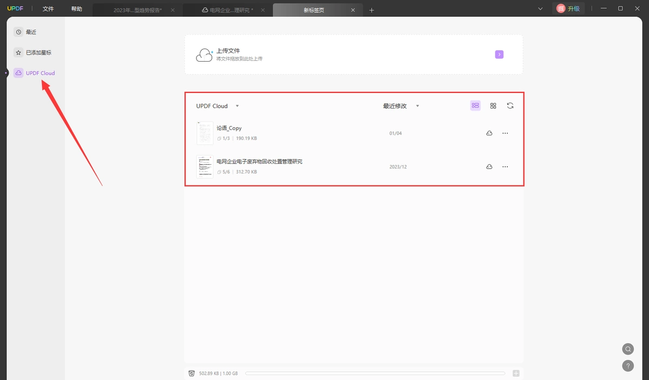Click the purple upload arrow button
649x380 pixels.
click(499, 55)
